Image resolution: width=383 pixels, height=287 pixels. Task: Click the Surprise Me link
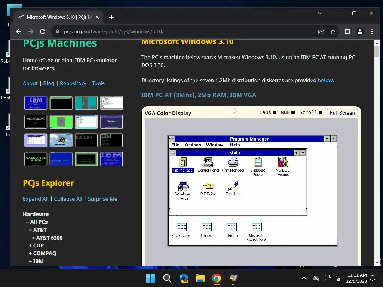[102, 199]
